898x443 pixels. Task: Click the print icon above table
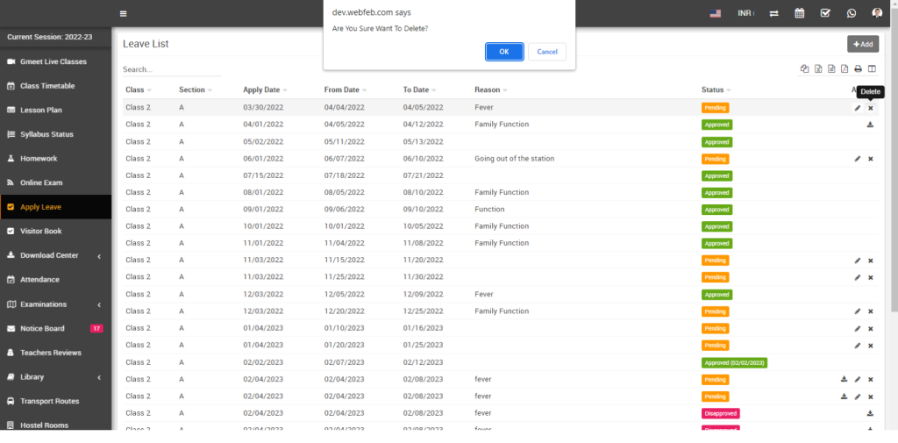click(x=858, y=69)
